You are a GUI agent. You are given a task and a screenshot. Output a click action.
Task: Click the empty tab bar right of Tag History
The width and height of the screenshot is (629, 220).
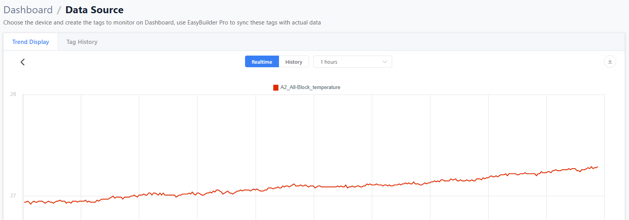point(351,42)
